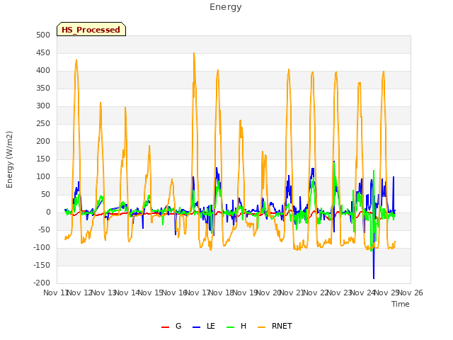Select the G legend label
Image resolution: width=453 pixels, height=340 pixels.
178,326
